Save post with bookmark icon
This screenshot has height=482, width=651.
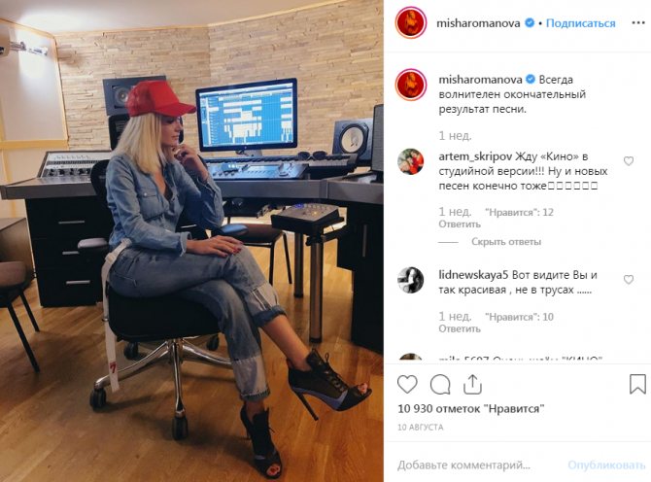click(637, 384)
